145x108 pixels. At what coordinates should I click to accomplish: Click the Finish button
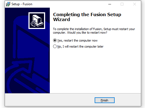(x=105, y=100)
